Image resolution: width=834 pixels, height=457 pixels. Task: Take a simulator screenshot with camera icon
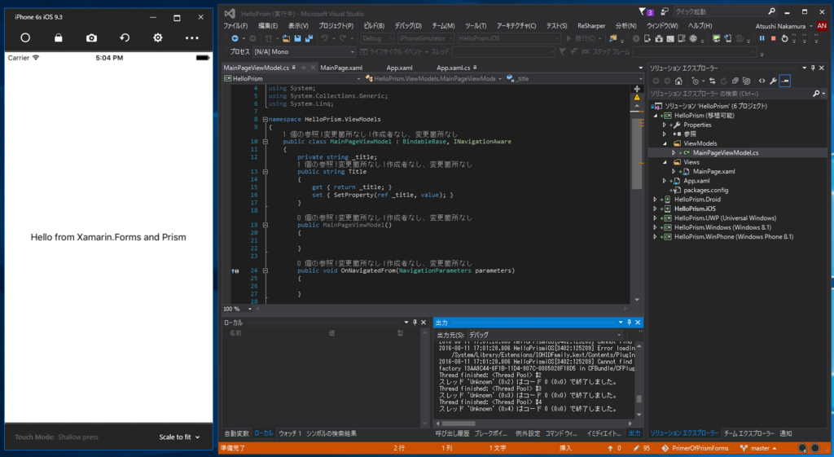coord(91,37)
